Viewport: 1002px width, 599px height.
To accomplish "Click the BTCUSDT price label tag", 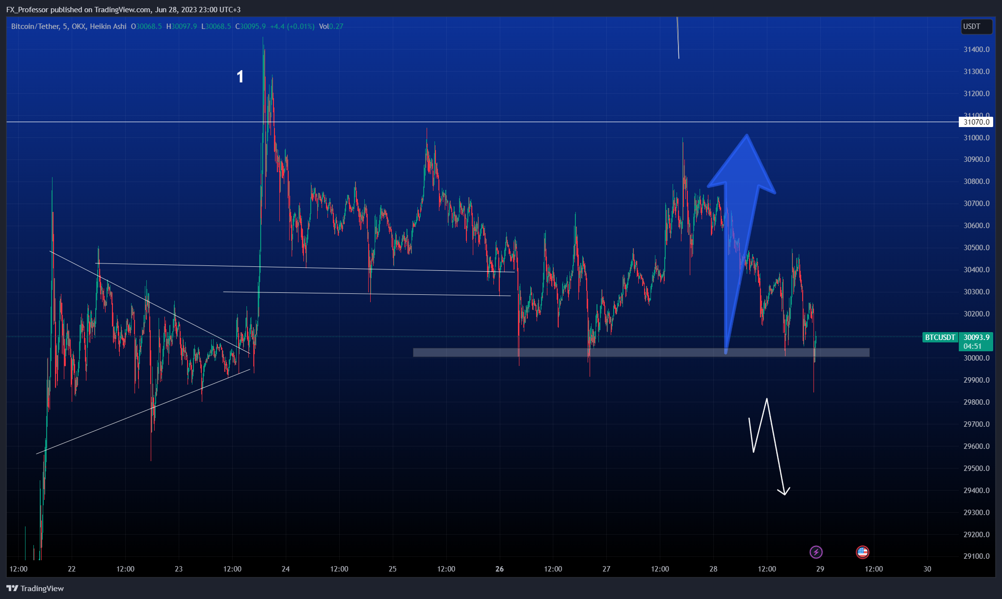I will tap(940, 338).
